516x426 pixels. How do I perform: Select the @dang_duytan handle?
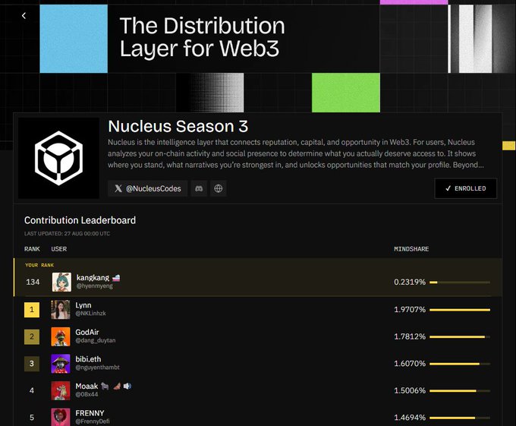(x=96, y=340)
